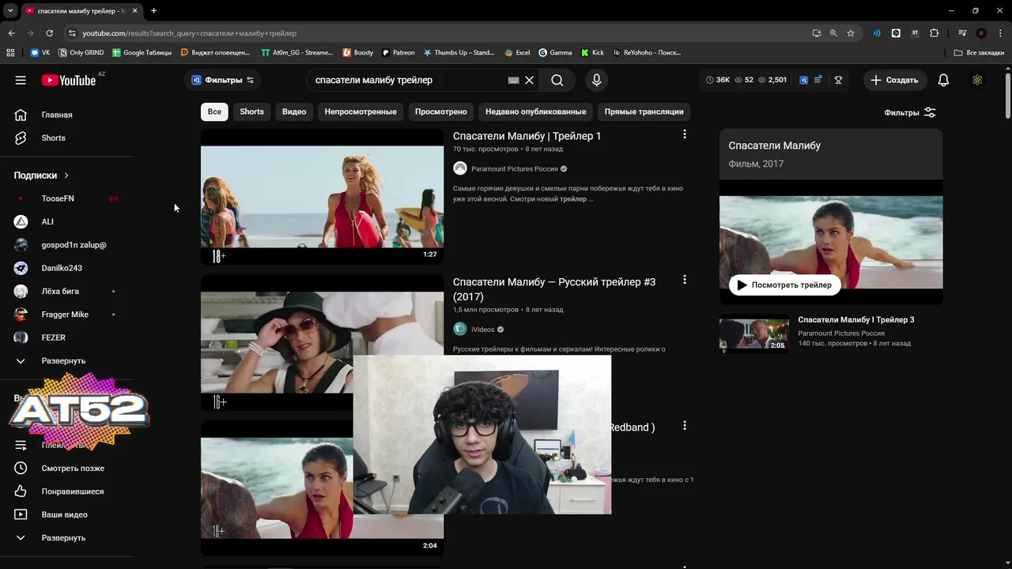Open more options for the Redband video
This screenshot has width=1012, height=569.
point(685,425)
